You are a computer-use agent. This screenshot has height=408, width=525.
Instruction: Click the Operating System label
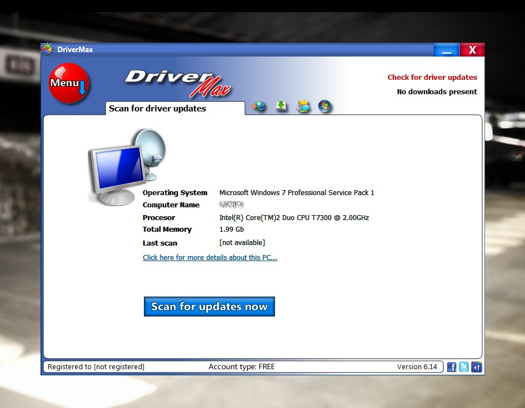click(x=175, y=193)
